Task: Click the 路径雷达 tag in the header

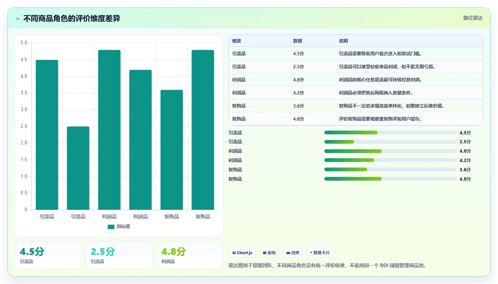Action: click(473, 18)
